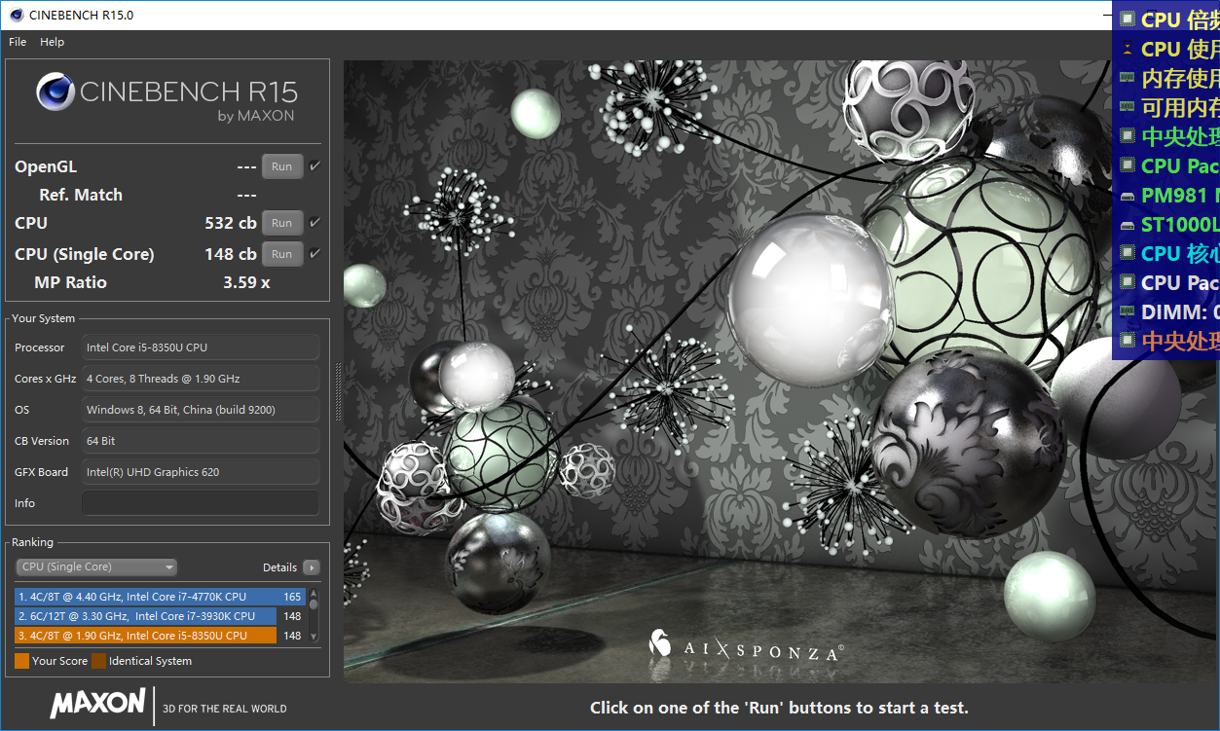Toggle the CPU test checkbox
This screenshot has height=731, width=1220.
(x=314, y=223)
